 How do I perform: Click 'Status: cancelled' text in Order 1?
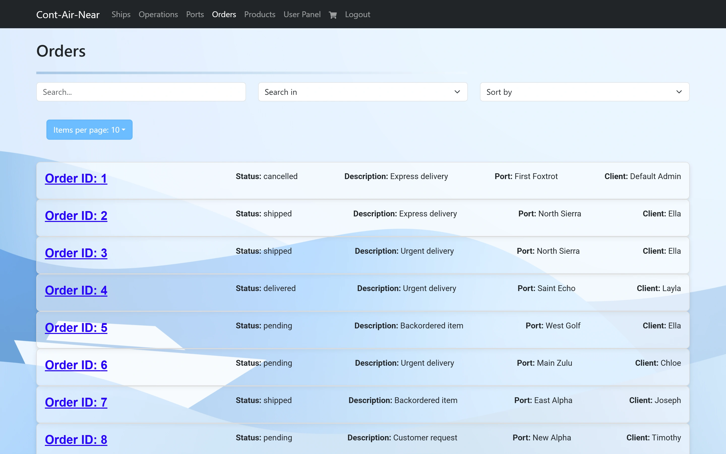click(x=266, y=176)
